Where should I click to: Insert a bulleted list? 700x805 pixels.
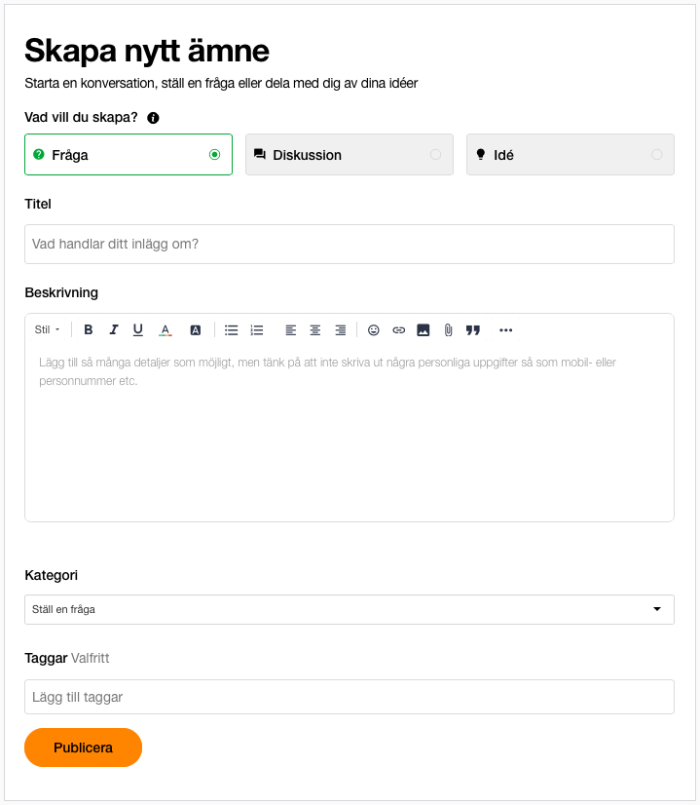point(232,330)
